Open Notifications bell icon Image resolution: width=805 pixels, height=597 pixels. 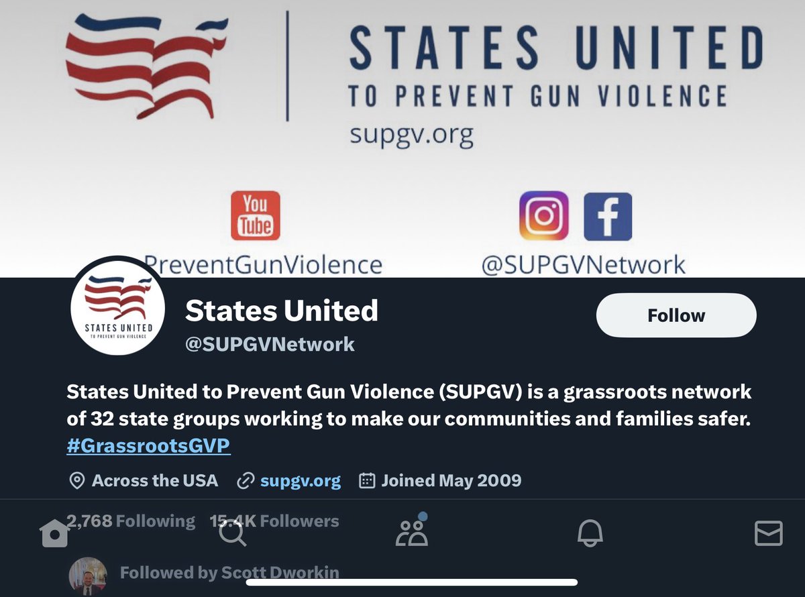[x=590, y=534]
